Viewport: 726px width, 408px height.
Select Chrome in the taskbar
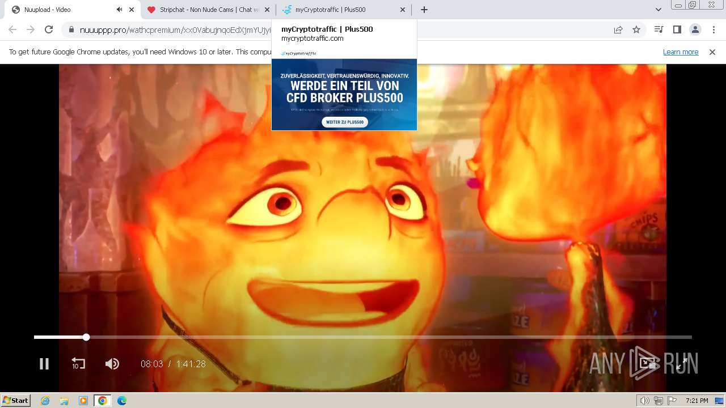point(102,401)
